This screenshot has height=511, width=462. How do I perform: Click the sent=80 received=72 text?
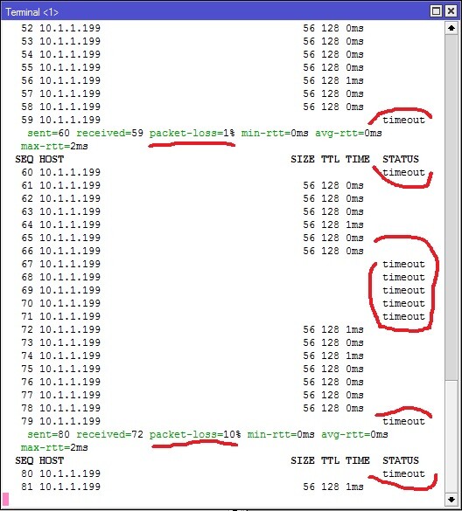pyautogui.click(x=85, y=434)
